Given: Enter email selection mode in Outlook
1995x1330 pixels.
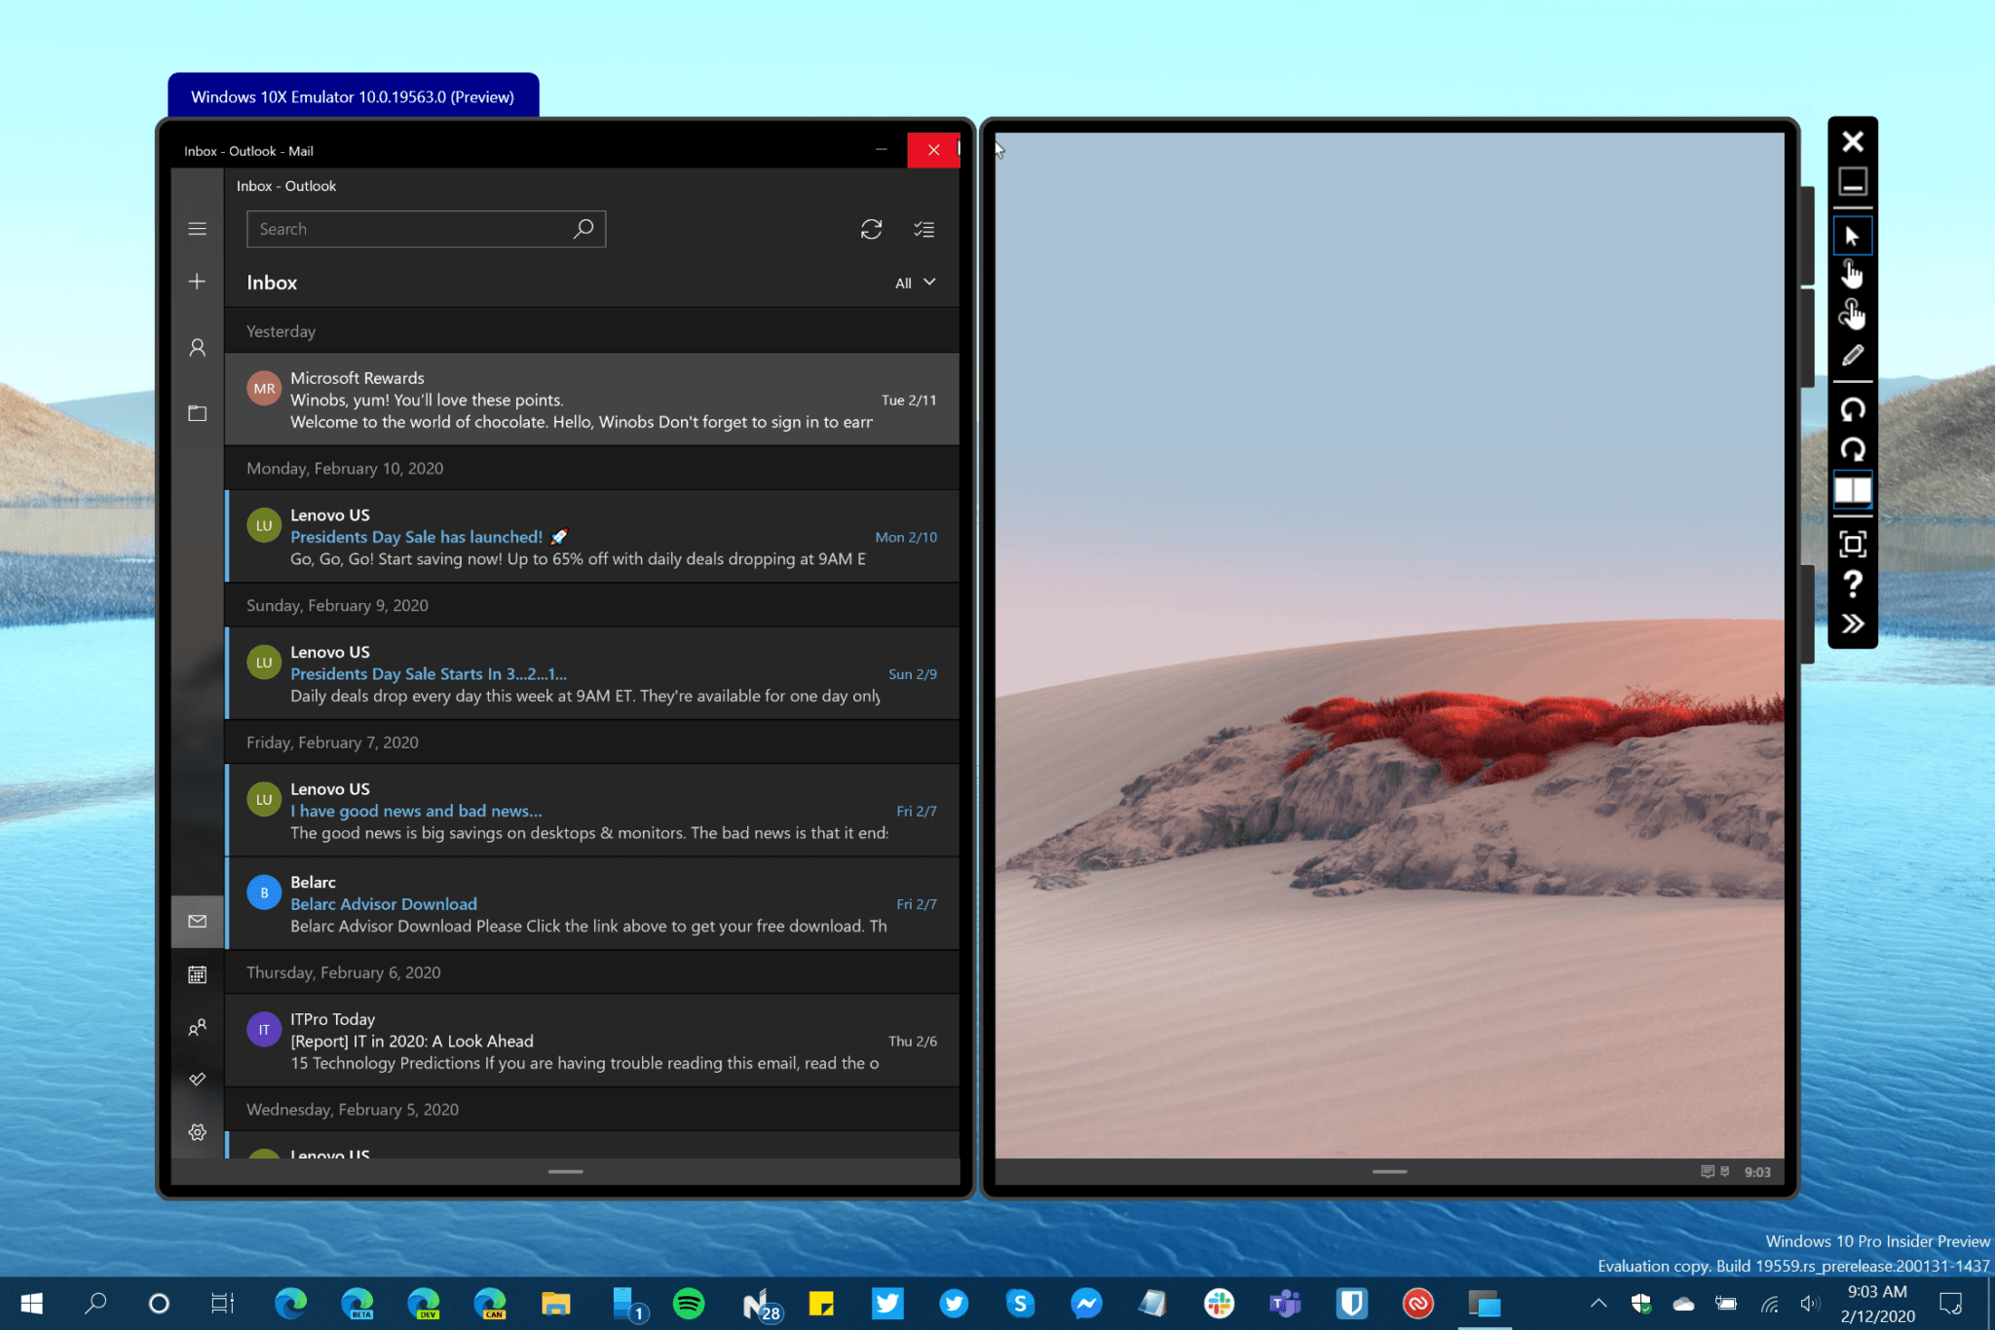Looking at the screenshot, I should 923,229.
